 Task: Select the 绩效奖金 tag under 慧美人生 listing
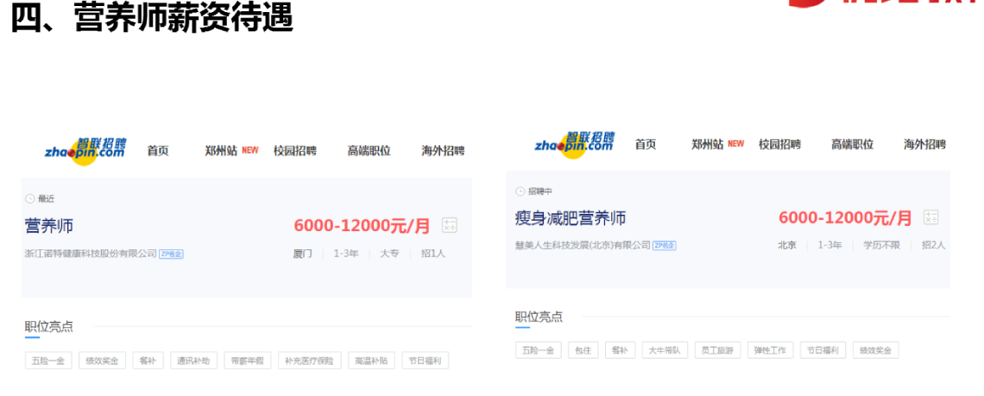876,350
